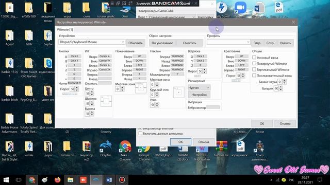Open the Reg.Org desktop folder
The image size is (330, 185).
(x=29, y=93)
